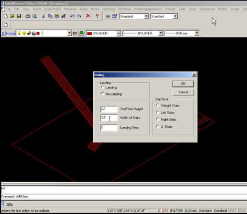Toggle SNAP in the status bar
Image resolution: width=247 pixels, height=214 pixels.
click(x=233, y=211)
